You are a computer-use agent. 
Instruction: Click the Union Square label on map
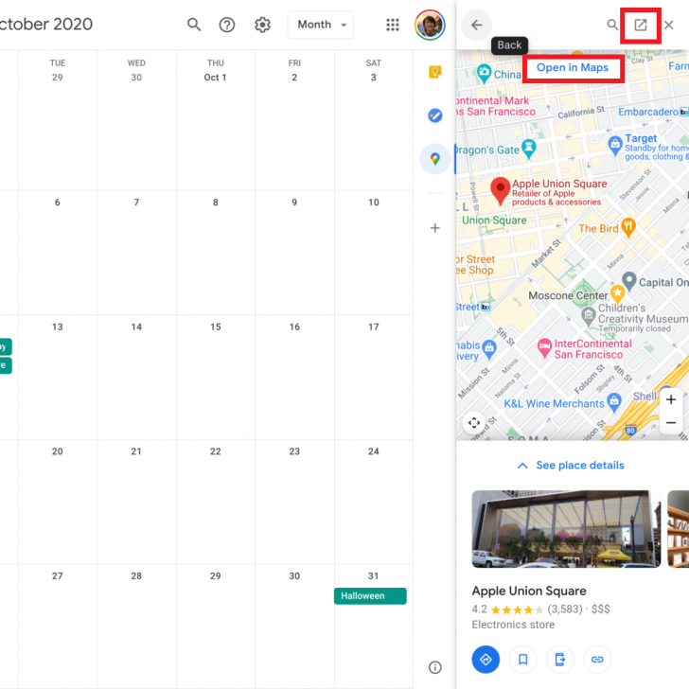point(494,221)
